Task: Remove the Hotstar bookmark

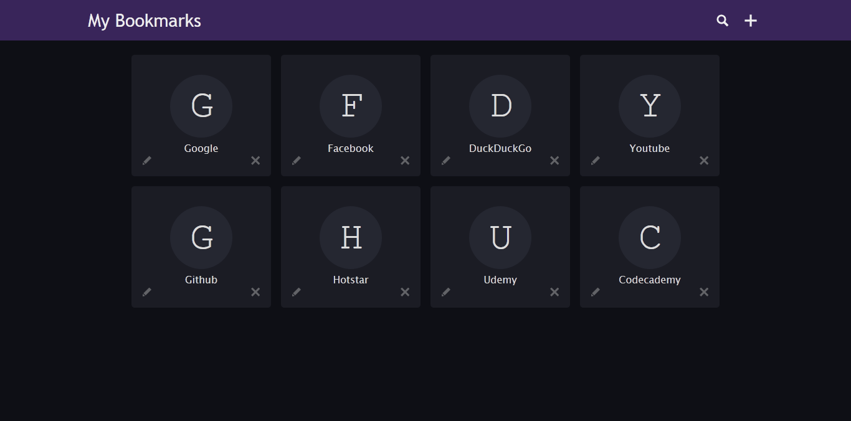Action: tap(405, 292)
